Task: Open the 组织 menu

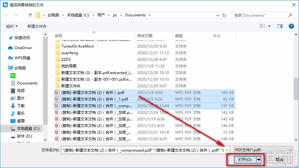Action: click(x=12, y=26)
